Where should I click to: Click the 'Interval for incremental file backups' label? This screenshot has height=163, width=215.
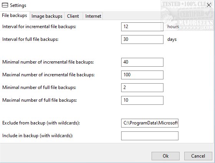(39, 27)
